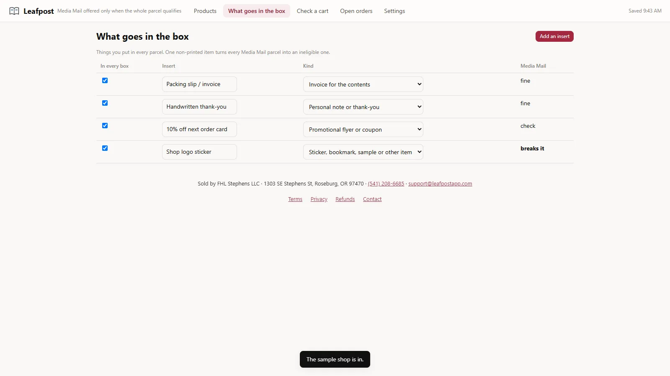This screenshot has height=376, width=670.
Task: Click the Leafpost brand name
Action: pyautogui.click(x=39, y=11)
